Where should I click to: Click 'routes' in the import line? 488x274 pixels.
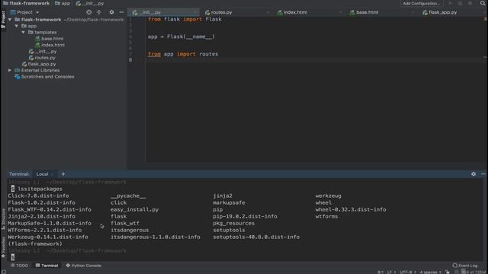[208, 54]
